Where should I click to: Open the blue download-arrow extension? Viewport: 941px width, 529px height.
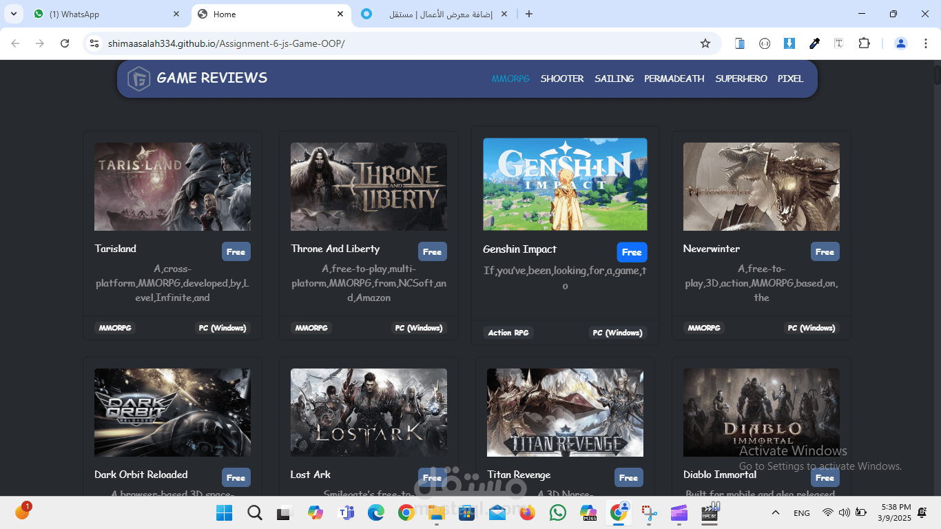(x=789, y=43)
